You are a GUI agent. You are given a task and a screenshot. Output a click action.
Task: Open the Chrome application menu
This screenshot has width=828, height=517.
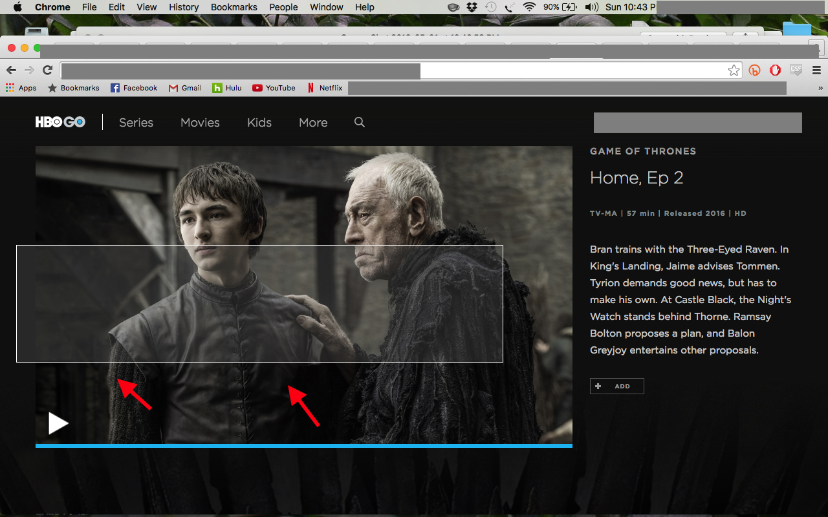pos(52,7)
